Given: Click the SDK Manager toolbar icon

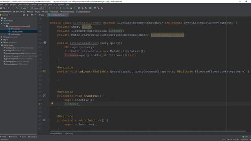Looking at the screenshot, I should pyautogui.click(x=86, y=8).
